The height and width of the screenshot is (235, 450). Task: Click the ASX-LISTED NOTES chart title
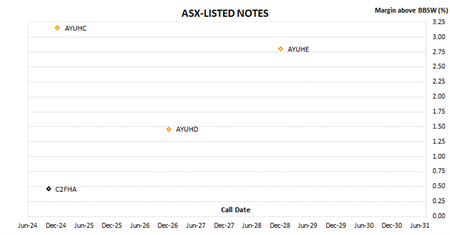click(225, 14)
